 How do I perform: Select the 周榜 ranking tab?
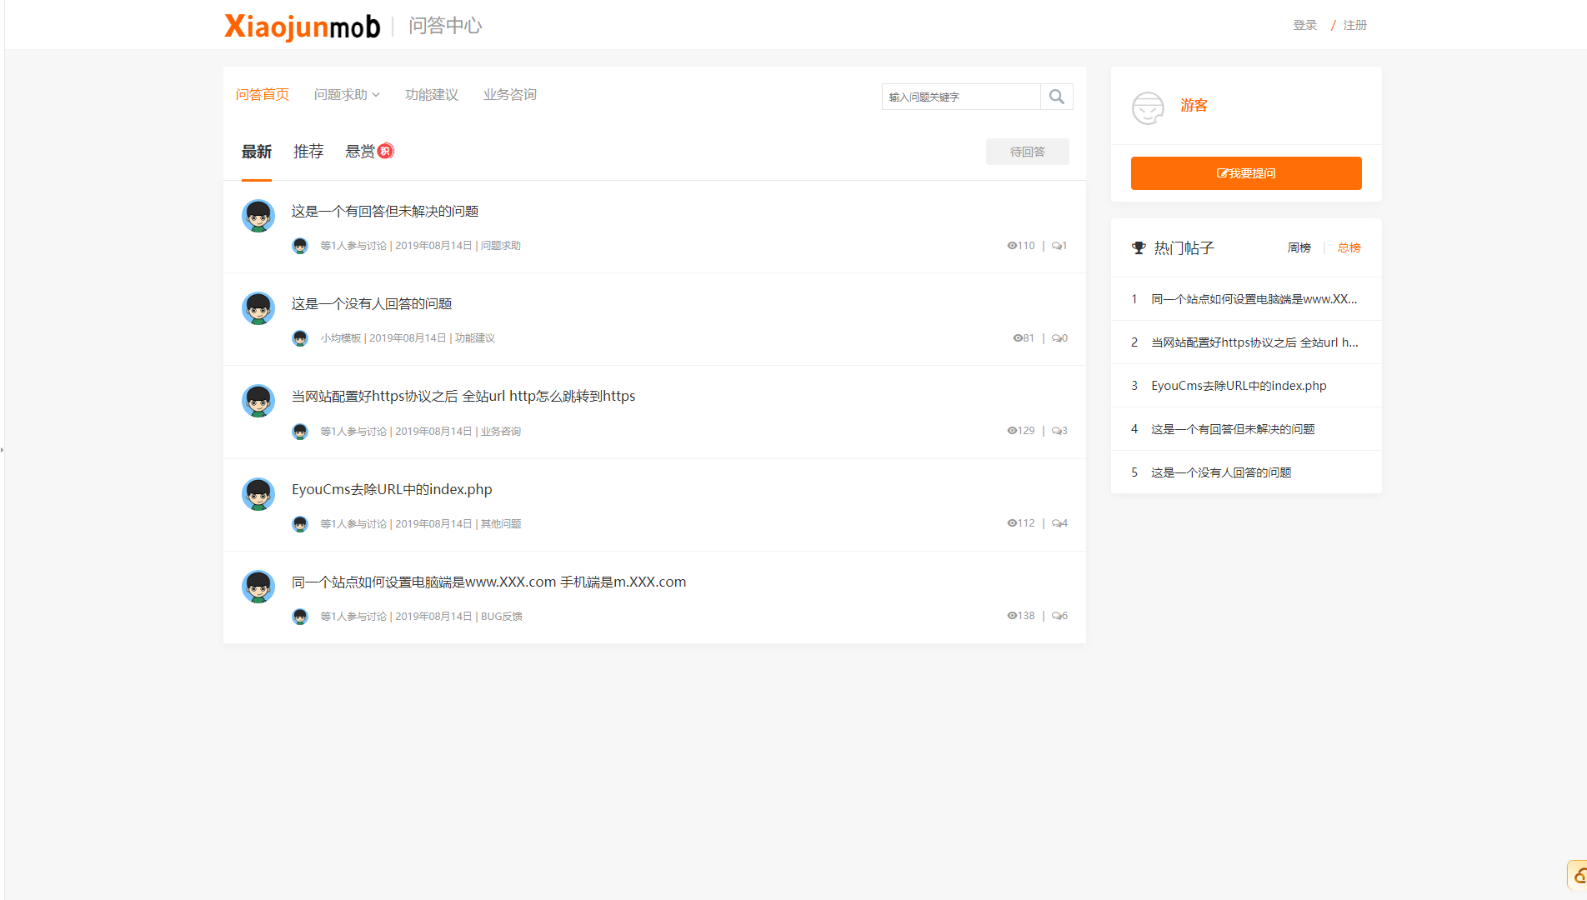coord(1299,247)
